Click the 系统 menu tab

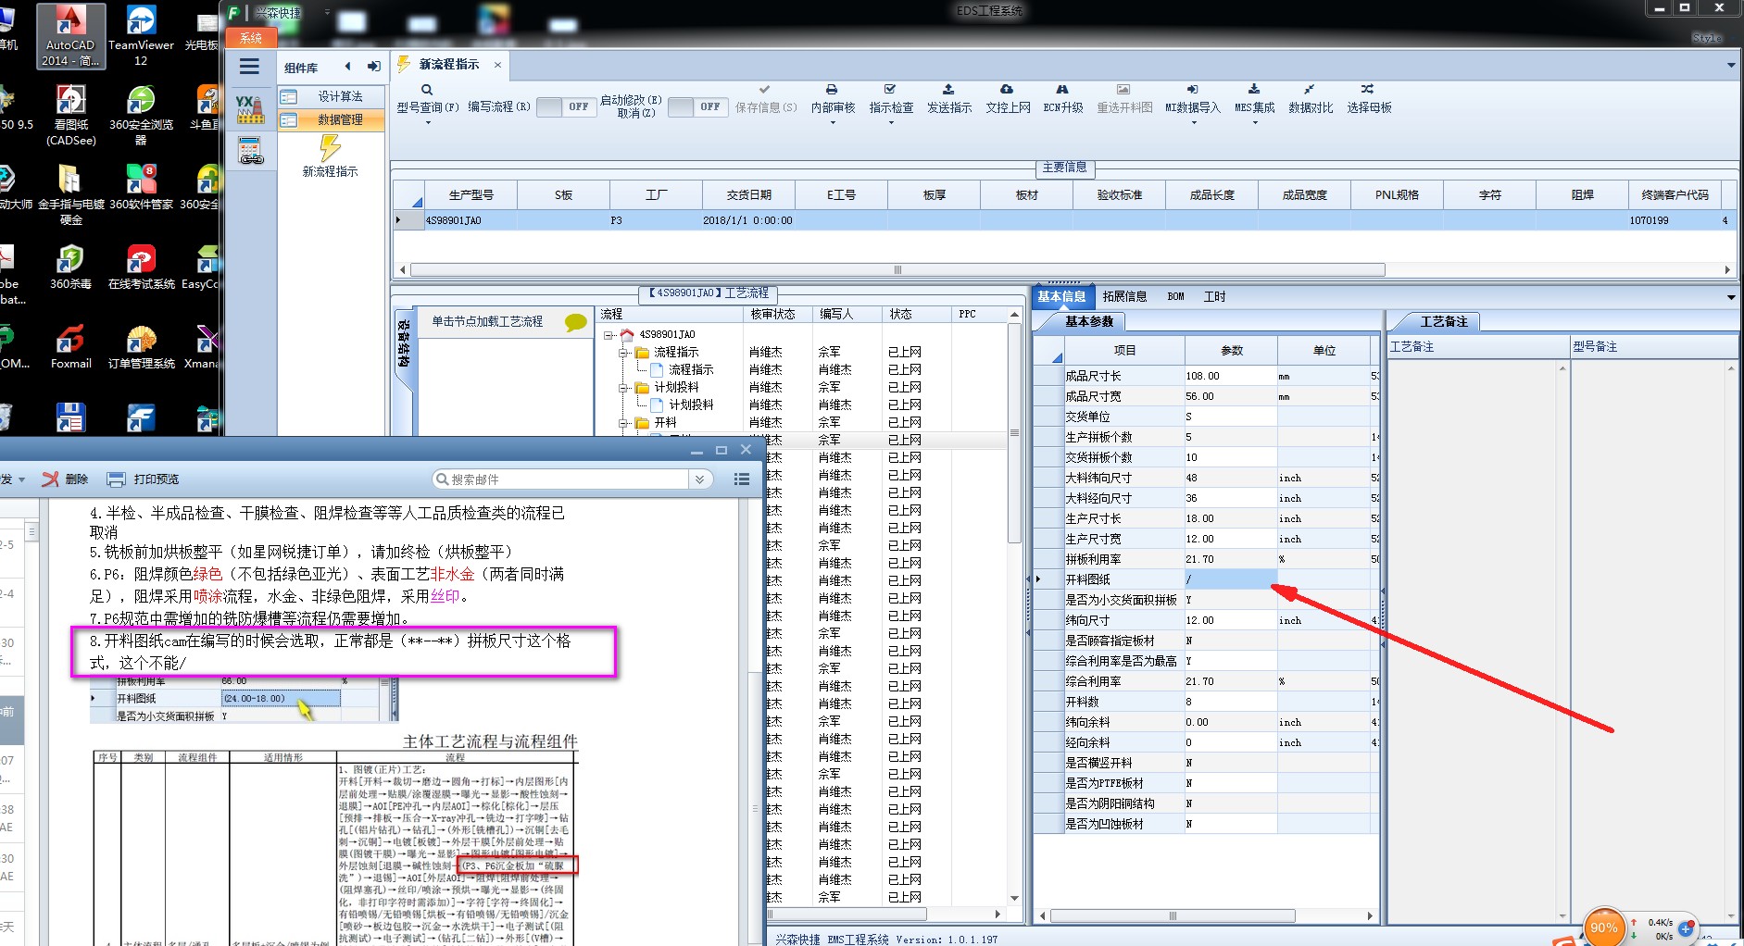click(251, 38)
